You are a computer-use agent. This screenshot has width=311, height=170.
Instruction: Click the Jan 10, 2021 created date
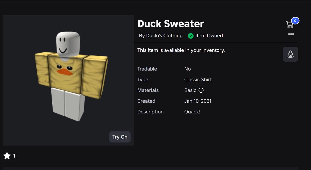tap(198, 101)
